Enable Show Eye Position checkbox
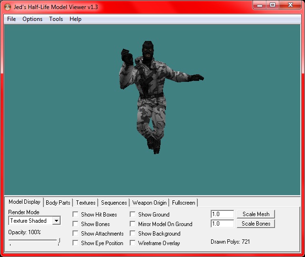This screenshot has height=257, width=305. pos(75,243)
